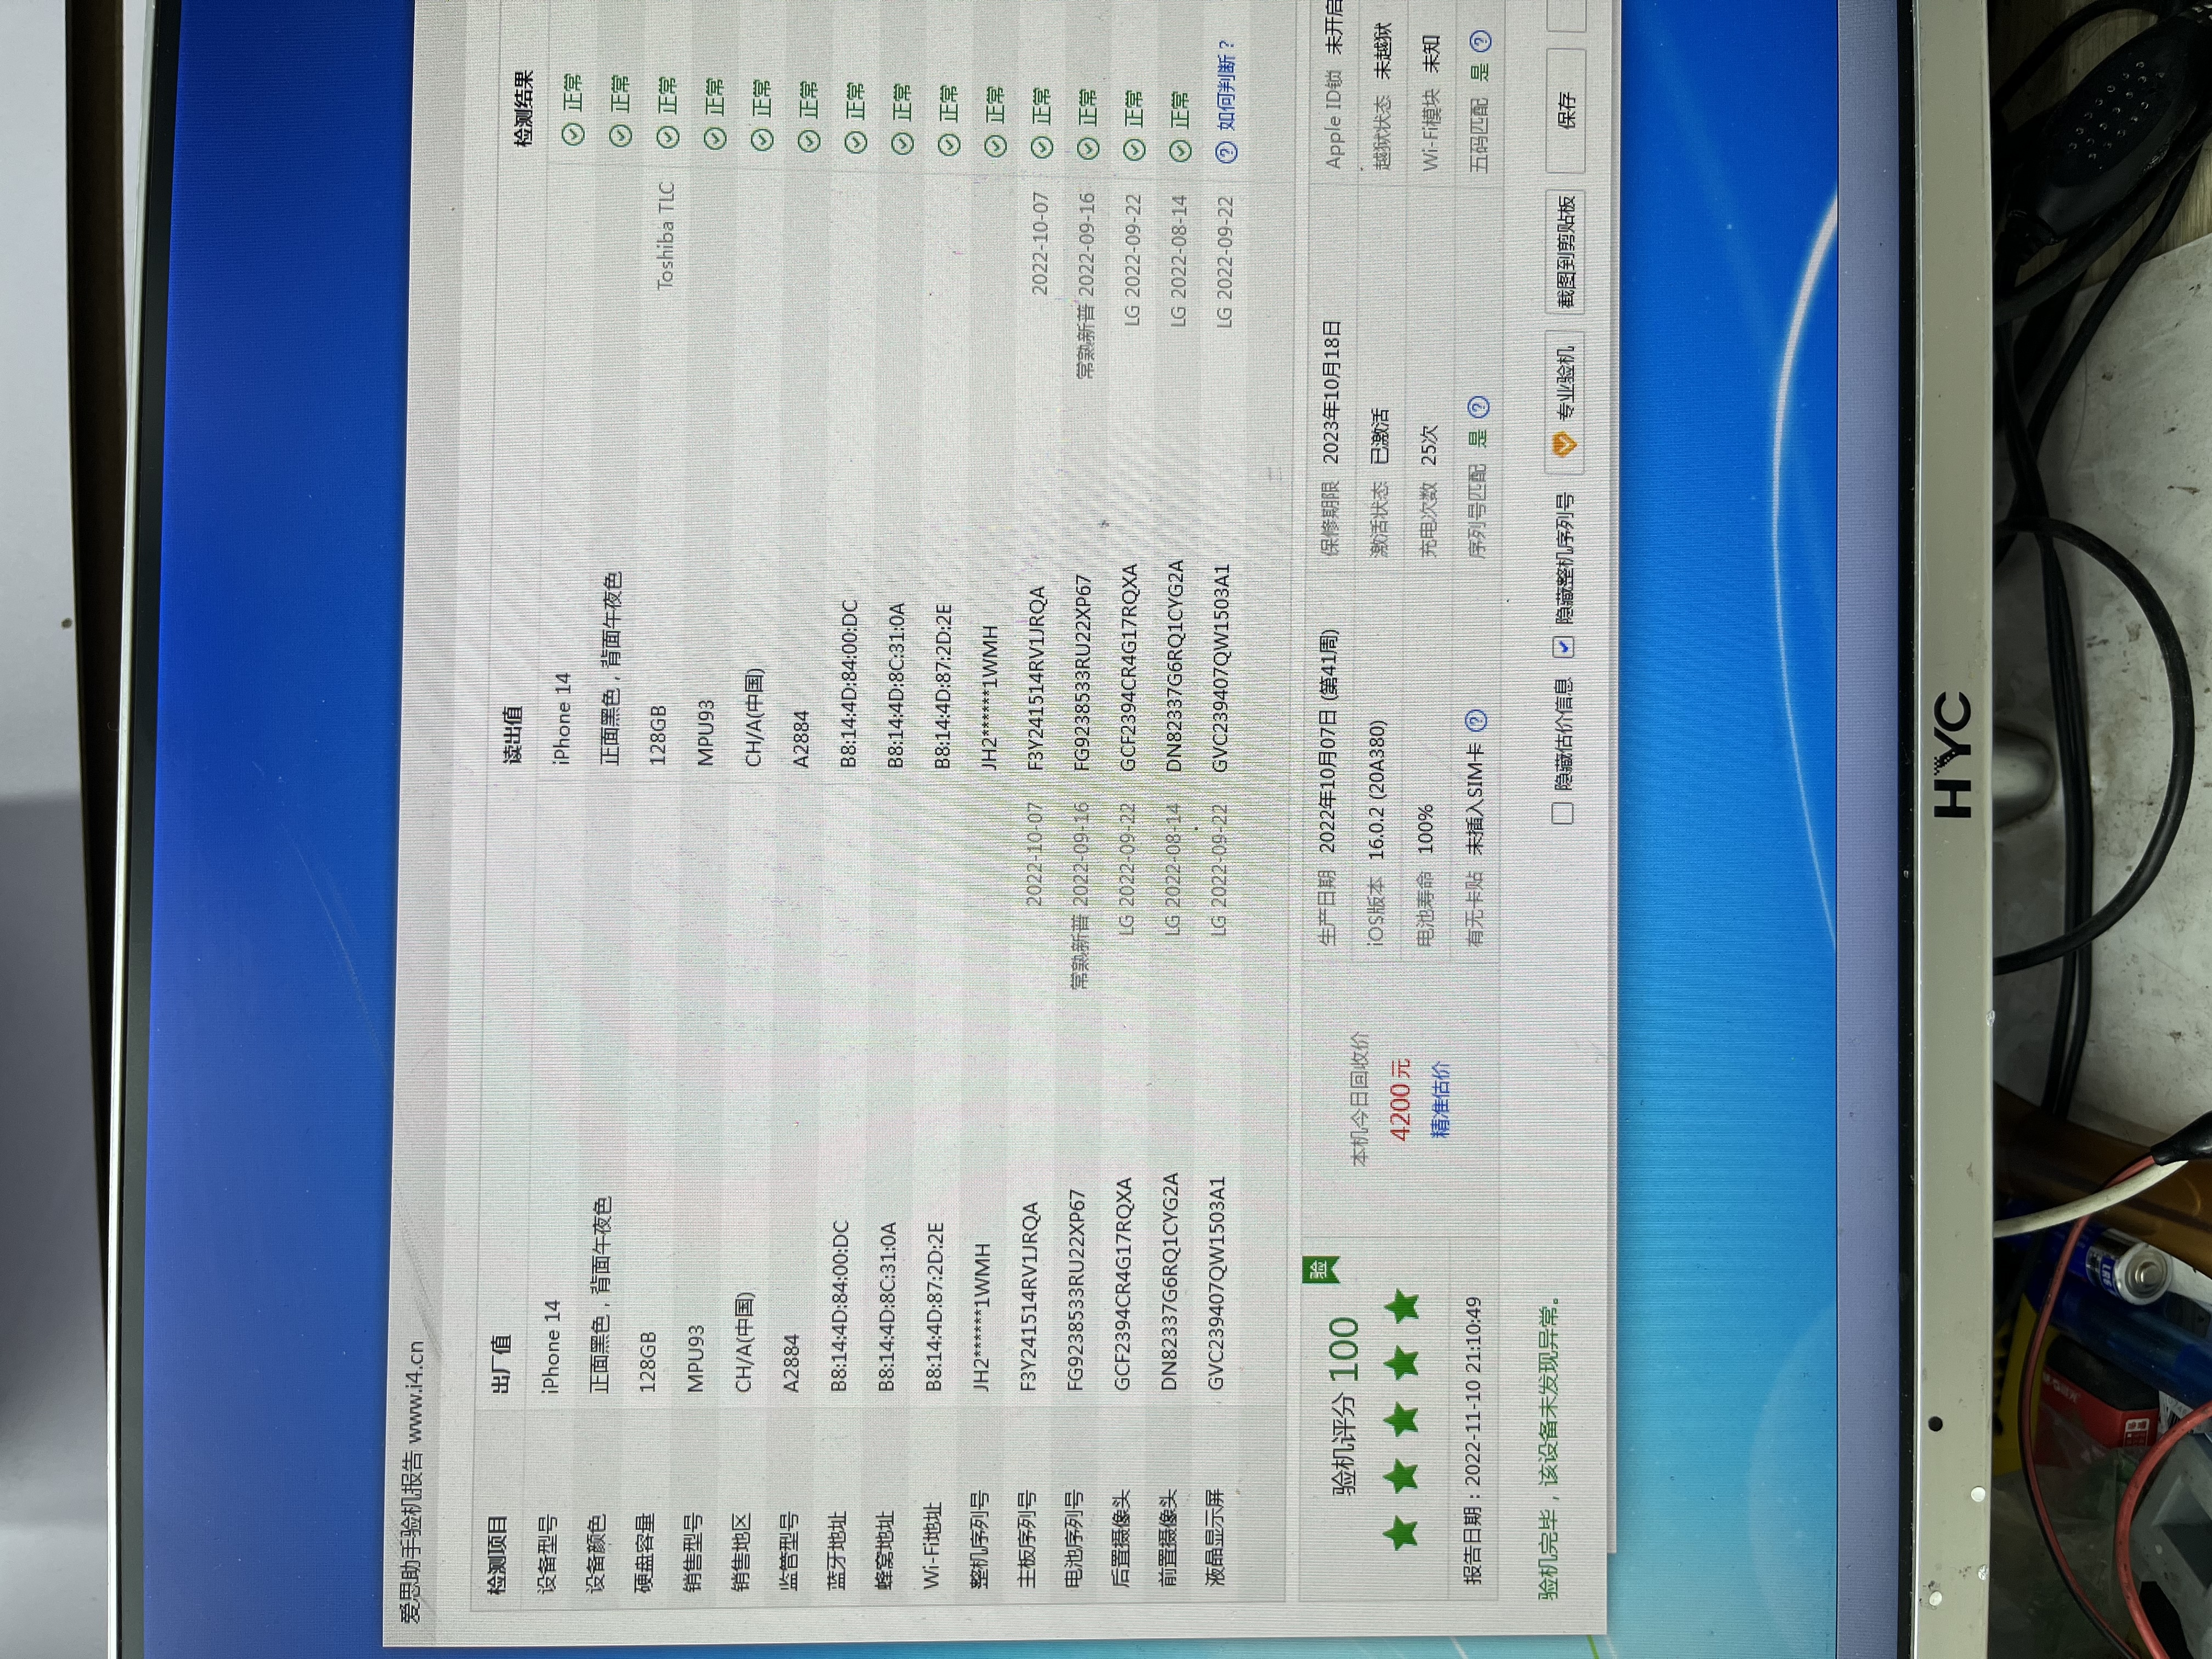Select JH2******1WMH in the 读出值 column
Viewport: 2212px width, 1659px height.
[x=990, y=697]
